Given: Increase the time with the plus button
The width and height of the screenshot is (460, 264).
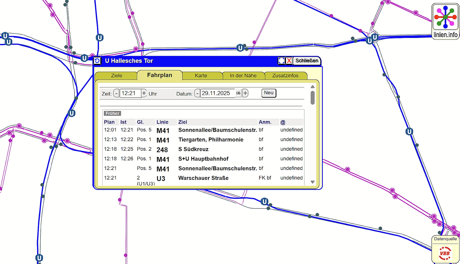Looking at the screenshot, I should click(x=144, y=93).
